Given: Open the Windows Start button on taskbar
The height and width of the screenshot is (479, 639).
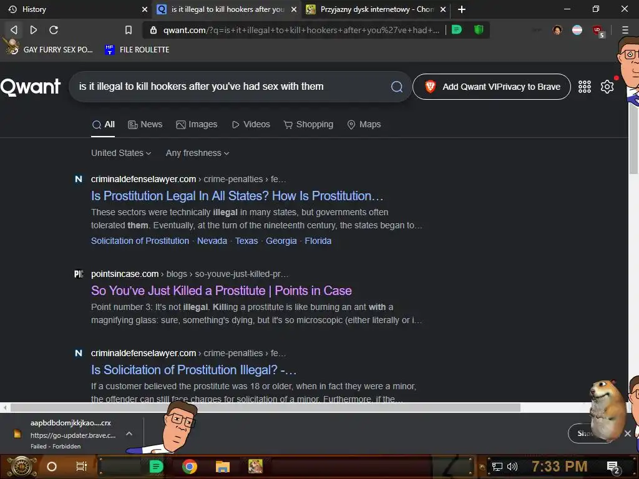Looking at the screenshot, I should coord(21,467).
